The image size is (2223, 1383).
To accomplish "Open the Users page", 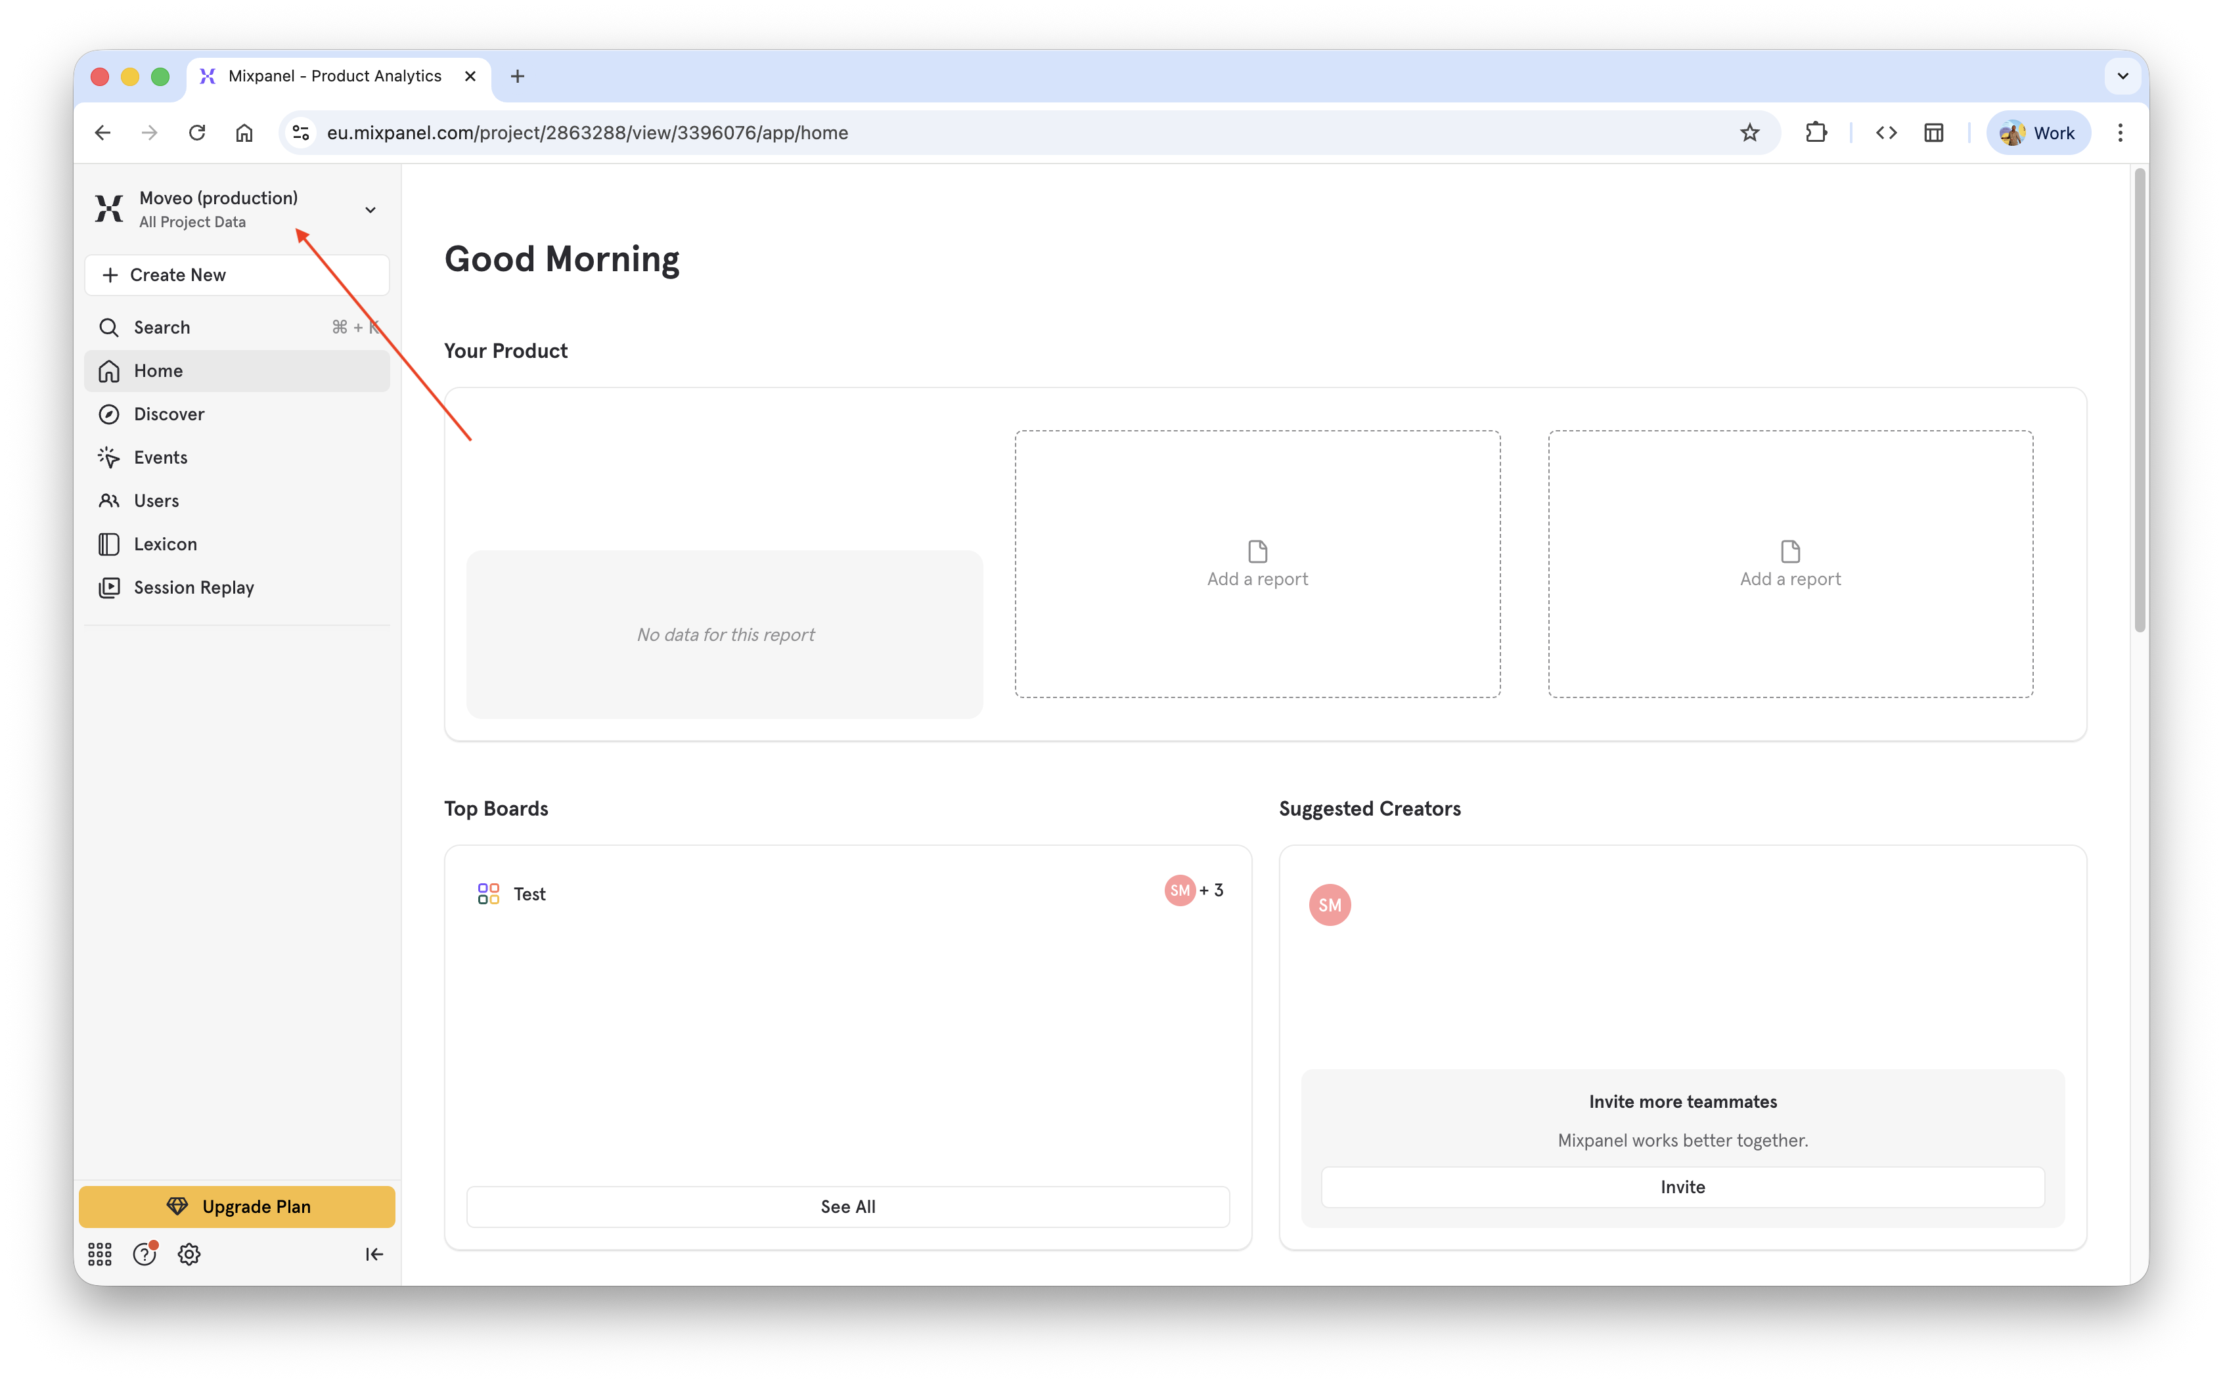I will (156, 500).
